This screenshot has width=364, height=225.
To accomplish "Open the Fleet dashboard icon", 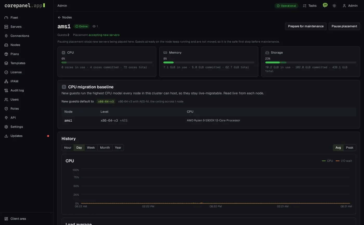I will pyautogui.click(x=6, y=18).
